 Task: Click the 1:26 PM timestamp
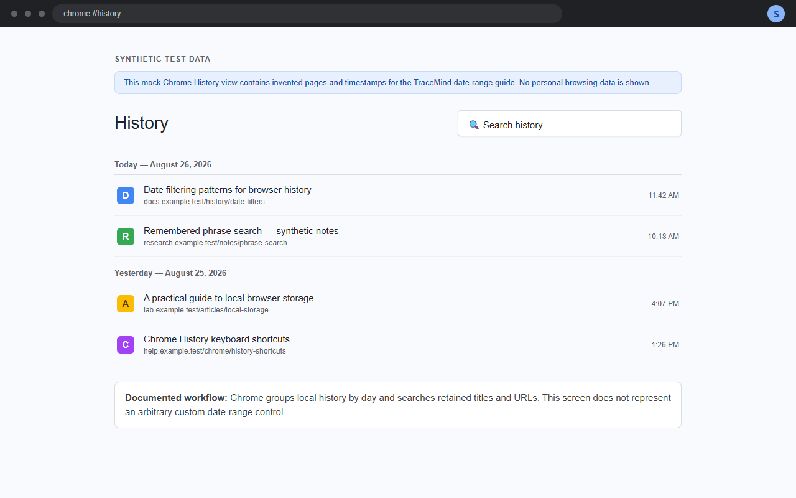[x=665, y=345]
